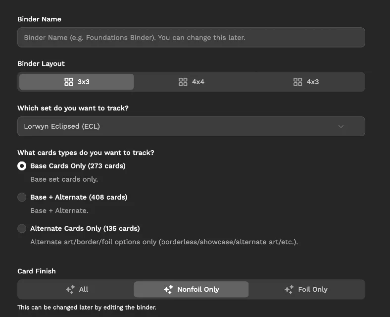Click the "Base + Alternate (408 cards)" label

[79, 197]
